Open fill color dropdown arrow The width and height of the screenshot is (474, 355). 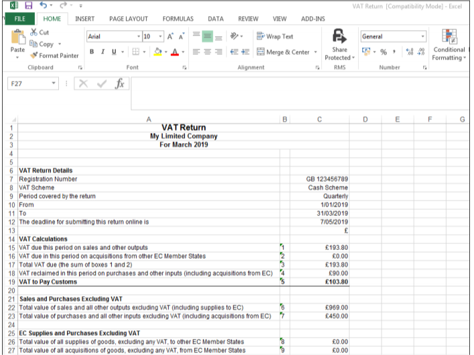point(166,52)
